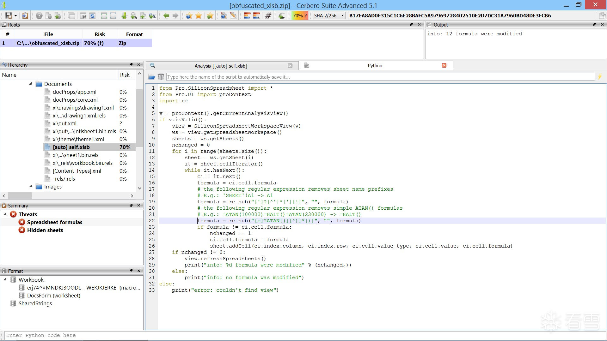This screenshot has width=607, height=341.
Task: Close the Python tab
Action: [x=444, y=65]
